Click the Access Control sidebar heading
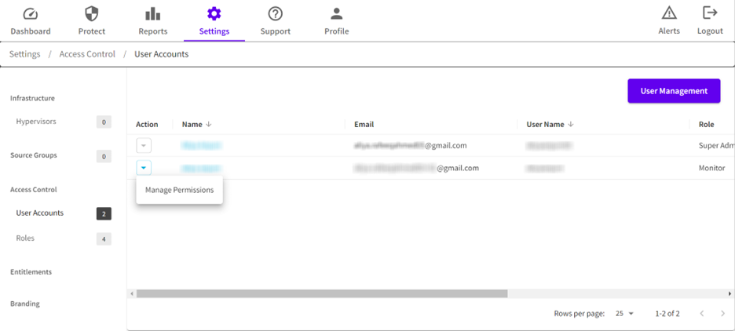This screenshot has height=331, width=735. pyautogui.click(x=33, y=190)
